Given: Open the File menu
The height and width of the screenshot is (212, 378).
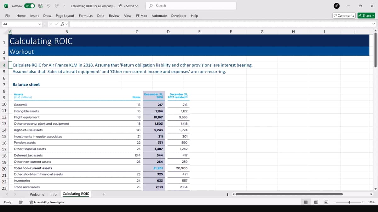Looking at the screenshot, I should pyautogui.click(x=8, y=16).
